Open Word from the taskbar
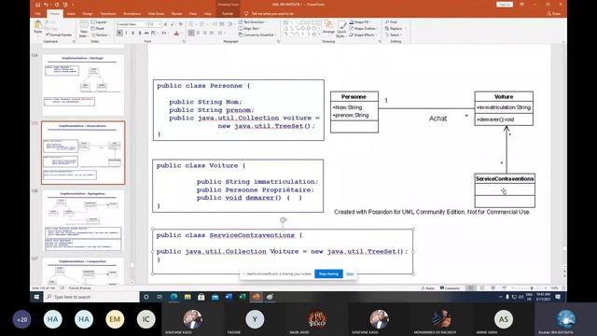This screenshot has height=336, width=597. click(229, 297)
